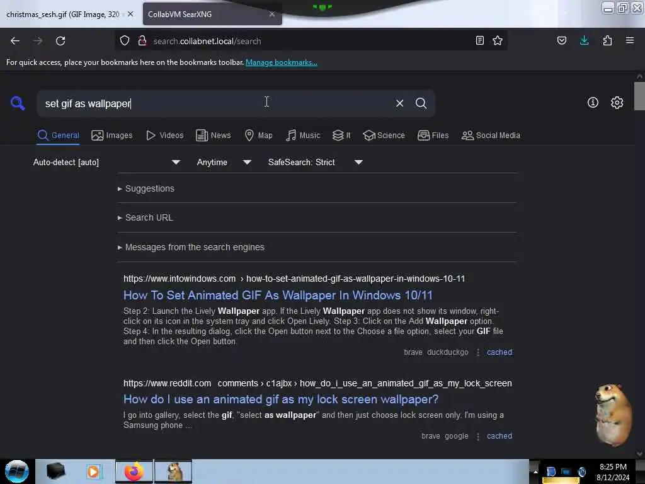Open cached link for Reddit result

(499, 436)
